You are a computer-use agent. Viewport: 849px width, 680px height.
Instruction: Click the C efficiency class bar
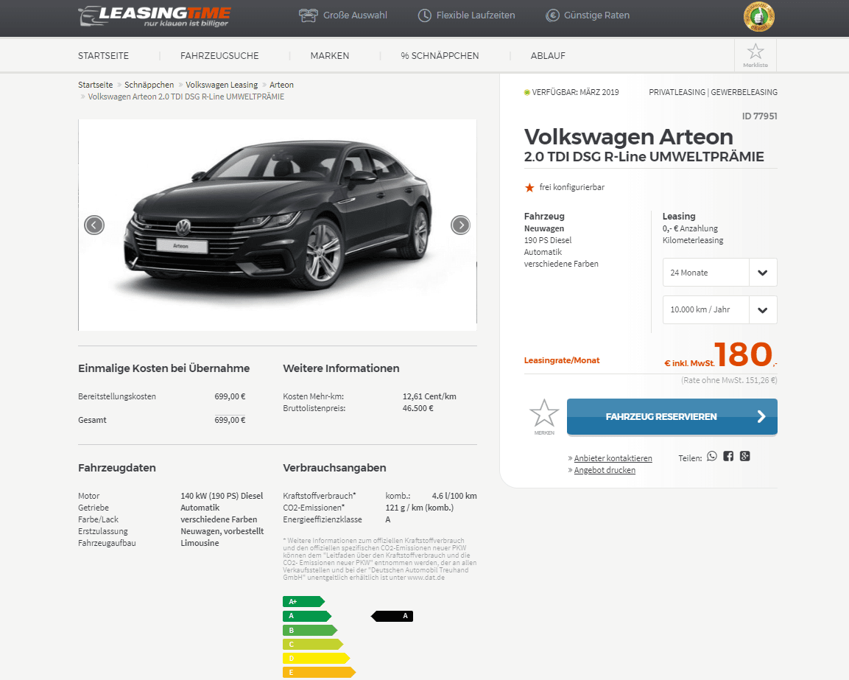pos(313,644)
